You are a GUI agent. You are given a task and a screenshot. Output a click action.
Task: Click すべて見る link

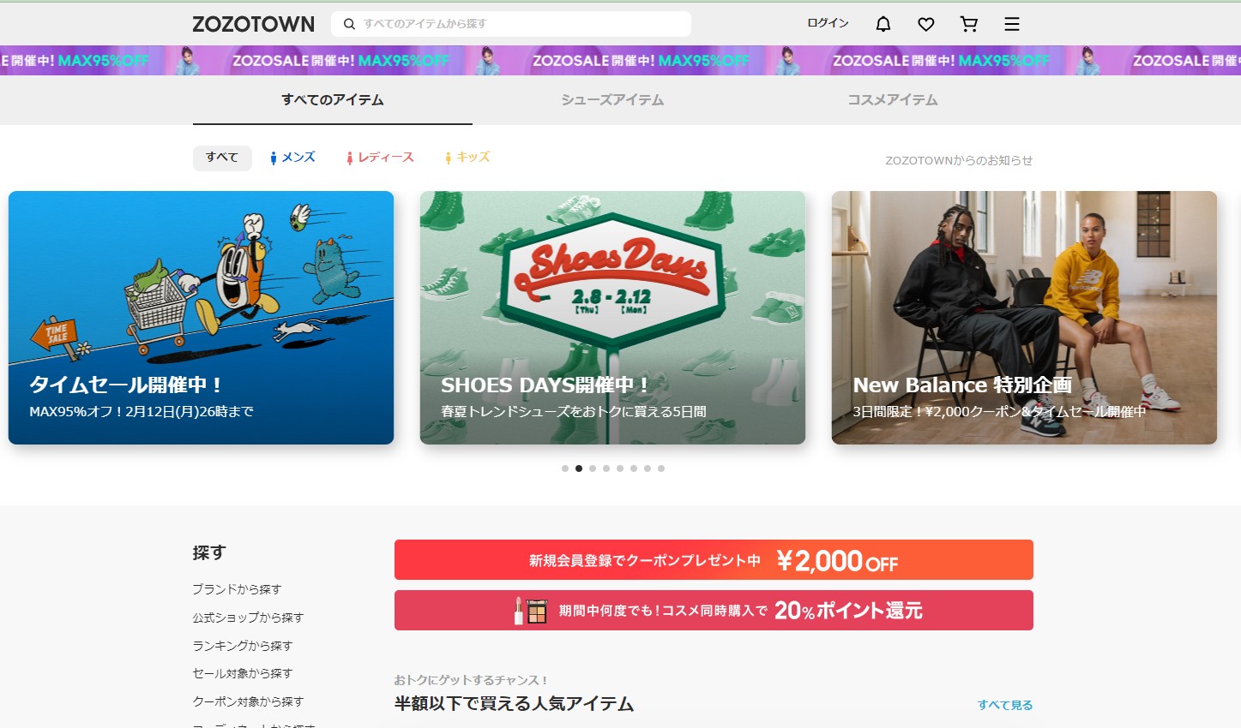pos(1005,705)
